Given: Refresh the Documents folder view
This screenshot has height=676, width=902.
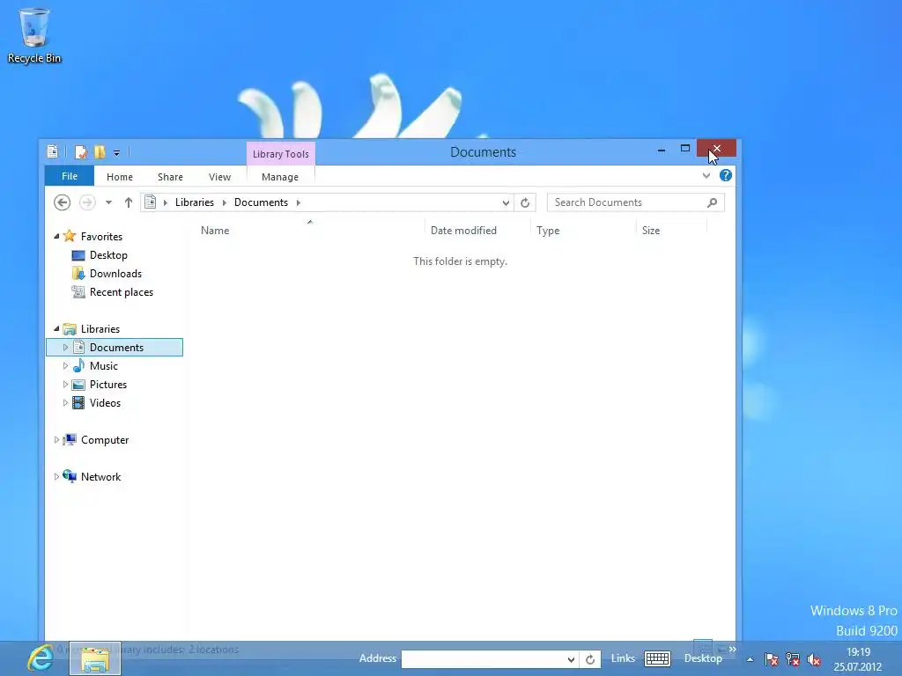Looking at the screenshot, I should 525,202.
